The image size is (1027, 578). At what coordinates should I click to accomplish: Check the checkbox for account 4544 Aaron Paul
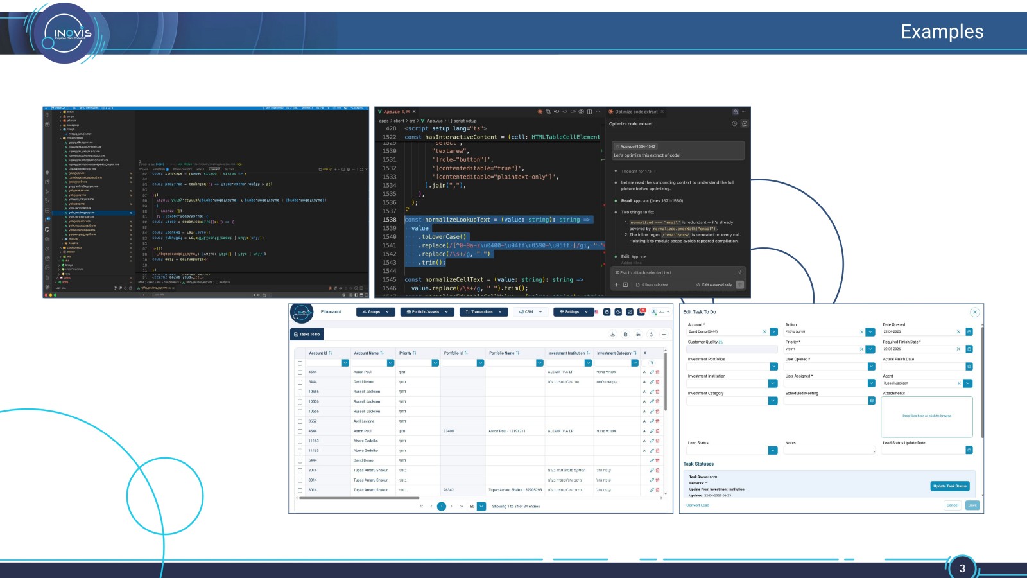(300, 372)
